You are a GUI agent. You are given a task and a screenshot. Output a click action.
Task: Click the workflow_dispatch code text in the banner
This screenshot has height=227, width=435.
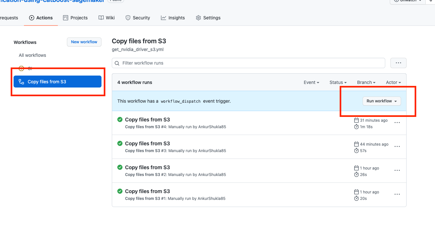click(181, 101)
